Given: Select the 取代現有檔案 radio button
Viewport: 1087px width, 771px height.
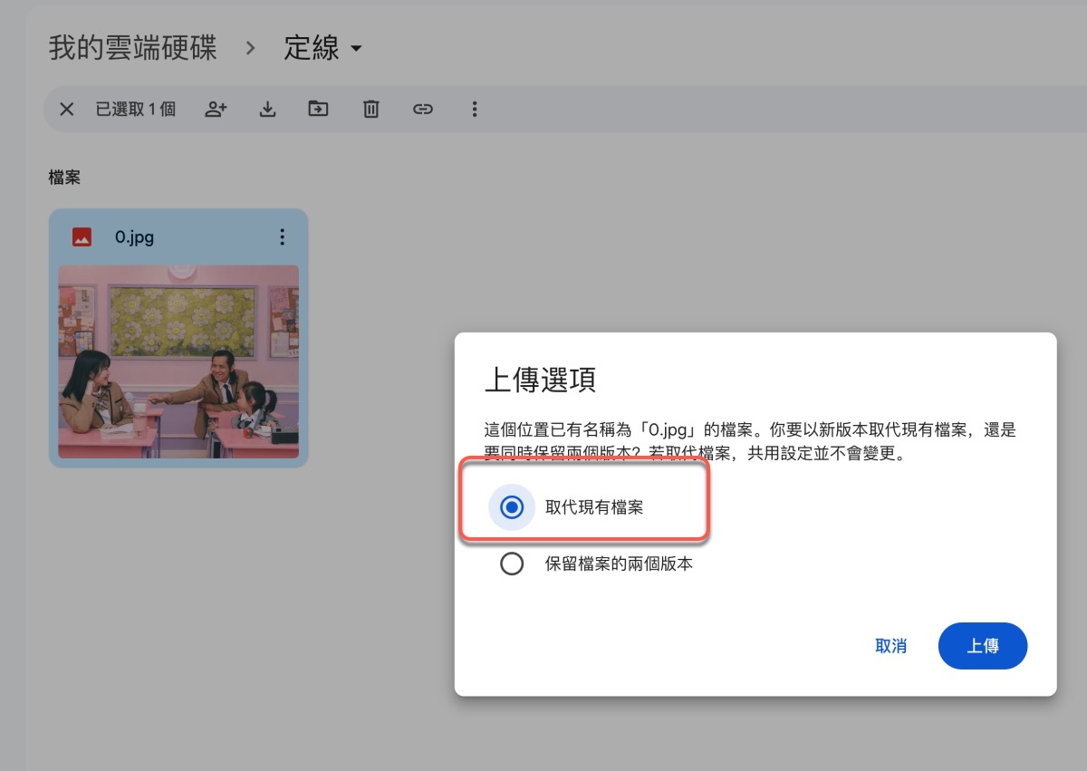Looking at the screenshot, I should (x=512, y=507).
